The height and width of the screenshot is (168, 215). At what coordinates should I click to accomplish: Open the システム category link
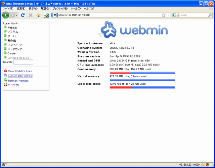[x=13, y=32]
